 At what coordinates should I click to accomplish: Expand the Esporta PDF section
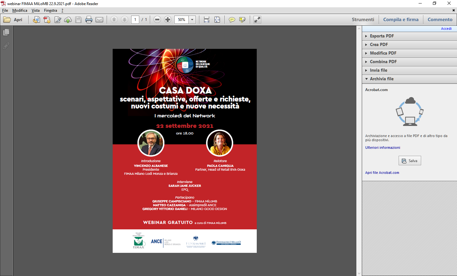(x=409, y=36)
